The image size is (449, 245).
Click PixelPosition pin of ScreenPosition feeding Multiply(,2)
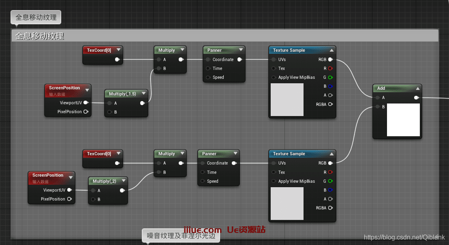(x=69, y=199)
